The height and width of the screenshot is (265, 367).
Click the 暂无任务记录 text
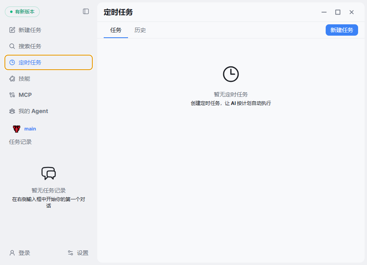[x=49, y=190]
